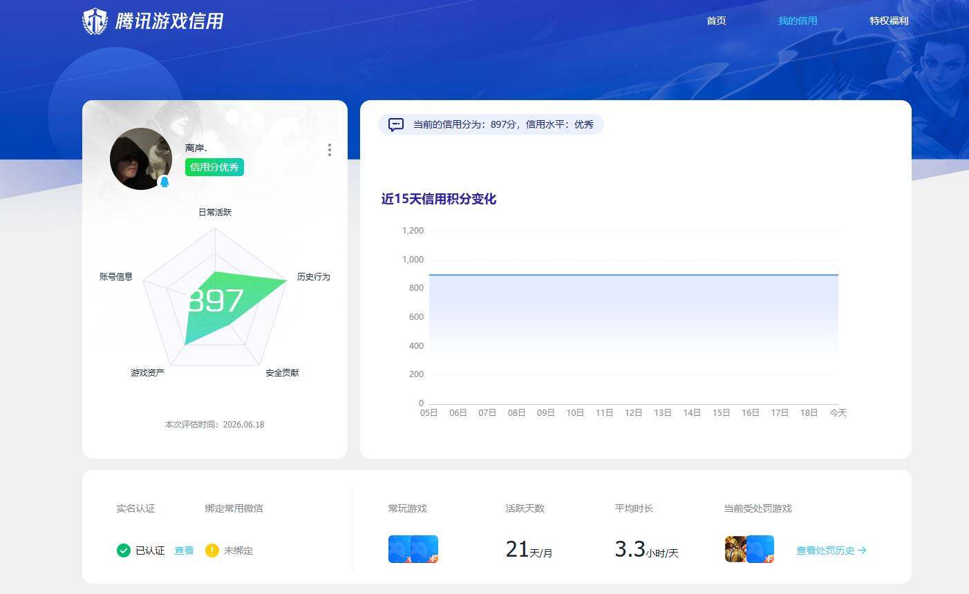
Task: Click the 近15天信用积分变化 heading
Action: click(x=439, y=199)
